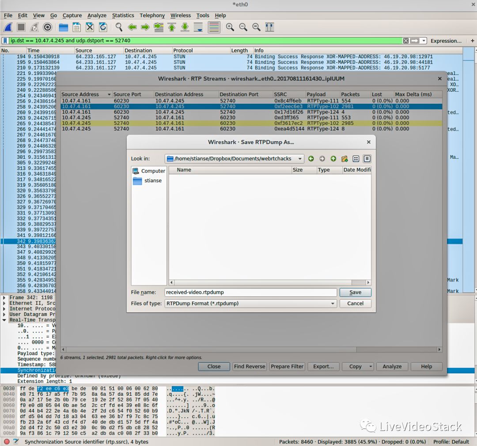Click the find packet magnifier icon
Image resolution: width=477 pixels, height=446 pixels.
coord(119,27)
